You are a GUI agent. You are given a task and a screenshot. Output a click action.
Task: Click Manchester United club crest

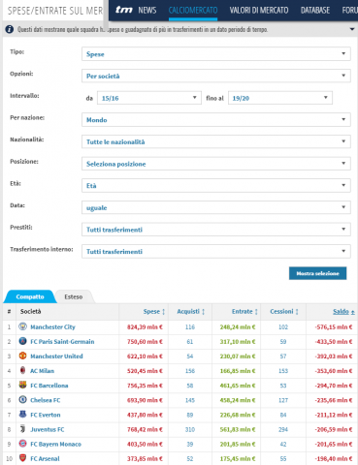coord(22,356)
